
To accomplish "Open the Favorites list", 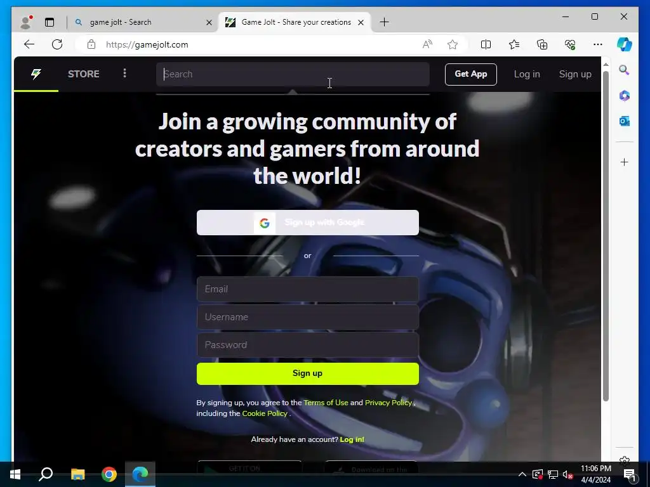I will click(x=514, y=44).
